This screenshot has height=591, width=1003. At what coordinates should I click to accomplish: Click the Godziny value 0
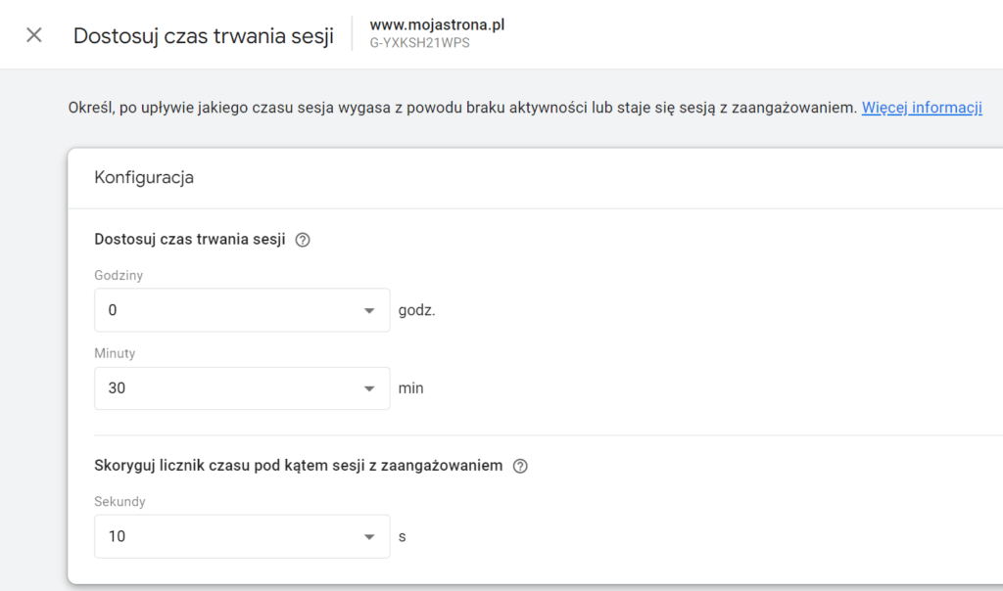pyautogui.click(x=113, y=310)
